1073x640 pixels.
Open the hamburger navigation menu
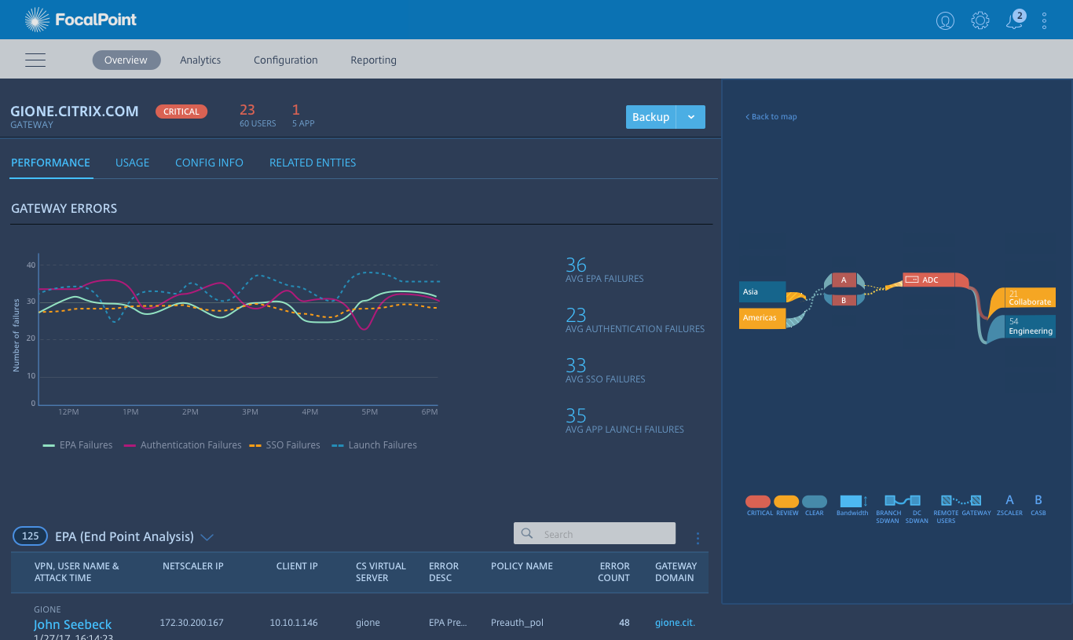click(x=35, y=60)
